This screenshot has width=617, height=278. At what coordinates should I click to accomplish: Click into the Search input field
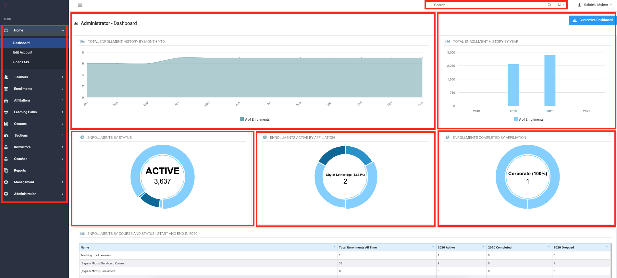coord(487,5)
